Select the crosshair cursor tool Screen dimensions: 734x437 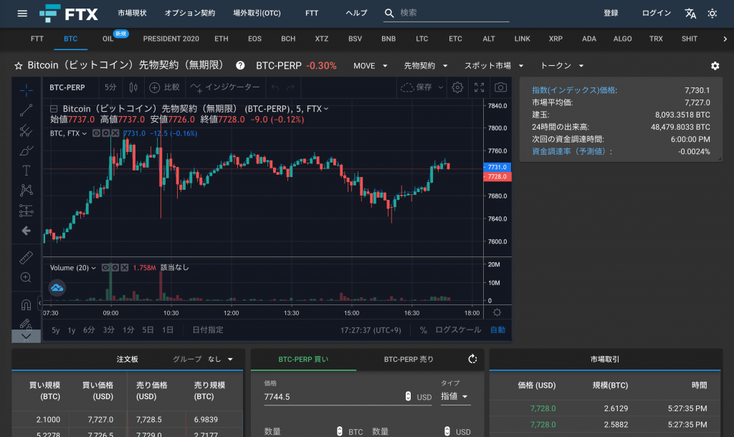point(27,89)
